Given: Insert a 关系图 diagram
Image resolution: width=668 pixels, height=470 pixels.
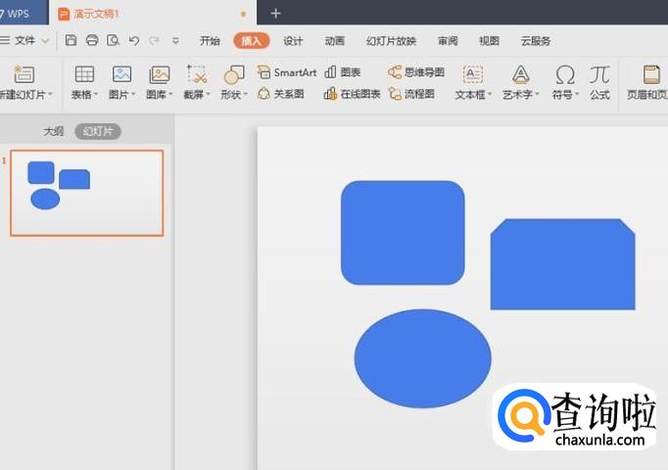Looking at the screenshot, I should point(281,94).
